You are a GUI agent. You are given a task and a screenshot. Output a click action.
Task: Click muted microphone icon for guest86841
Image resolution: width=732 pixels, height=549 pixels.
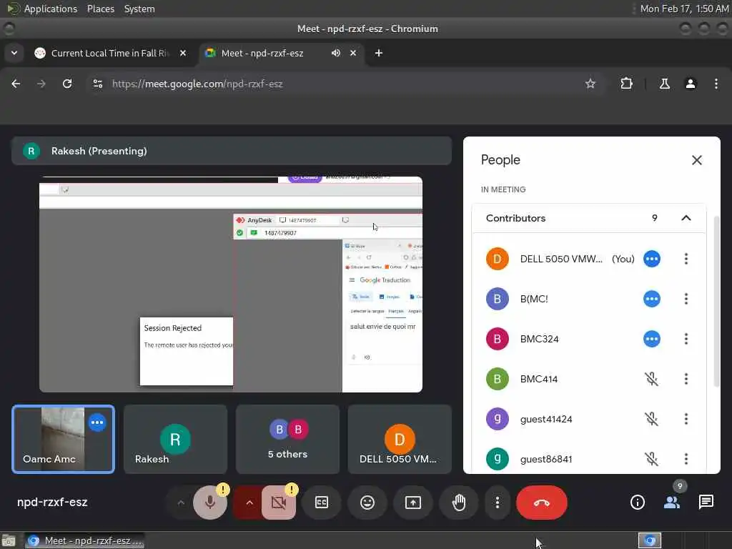tap(652, 459)
